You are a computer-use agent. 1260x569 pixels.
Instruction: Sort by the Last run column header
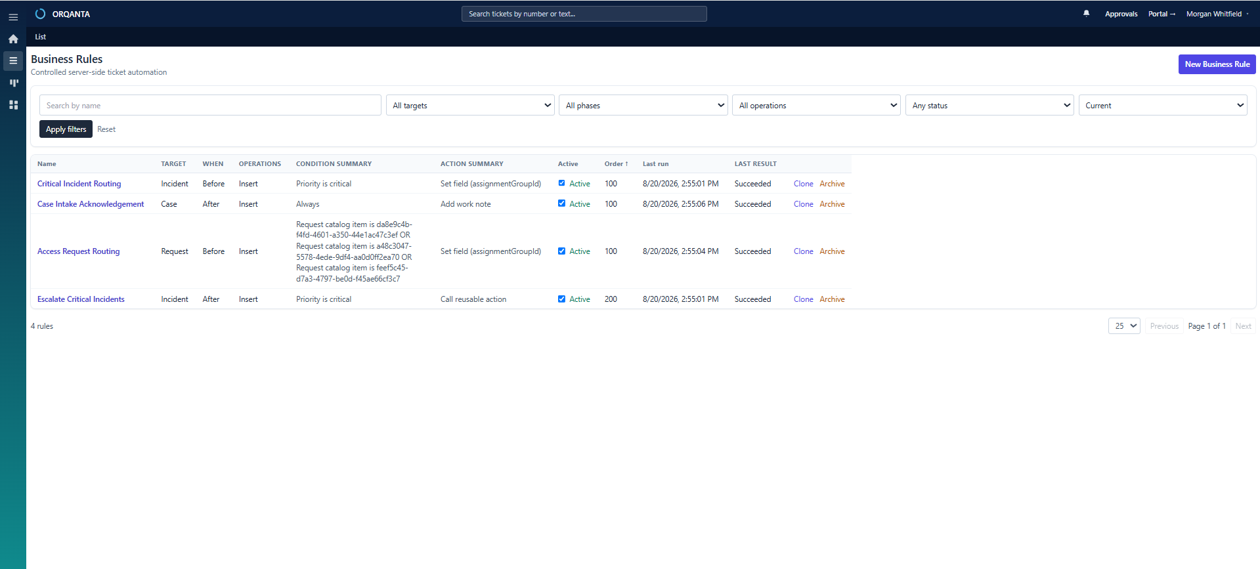click(655, 163)
